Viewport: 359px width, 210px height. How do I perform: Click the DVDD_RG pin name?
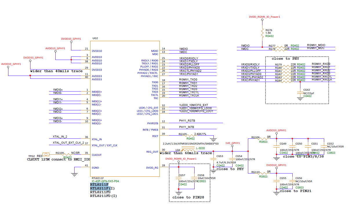[153, 167]
